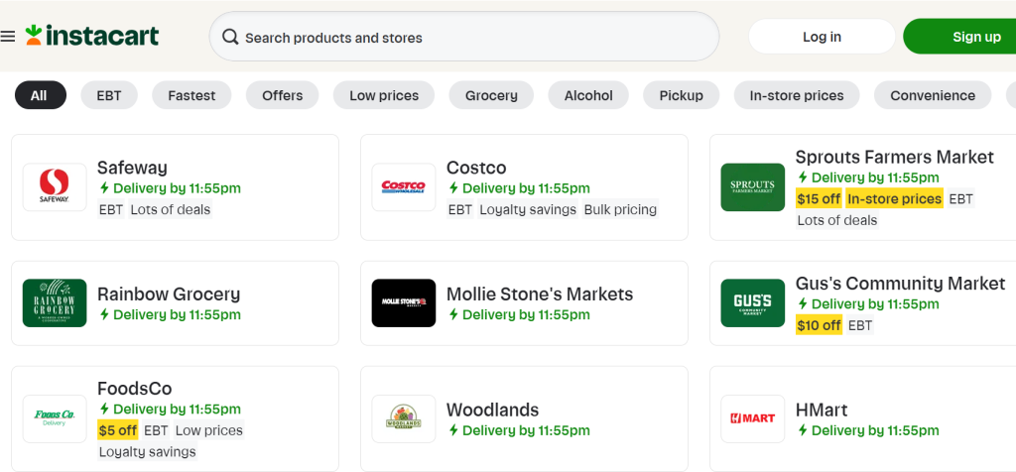Open the HMart store logo

click(x=753, y=418)
